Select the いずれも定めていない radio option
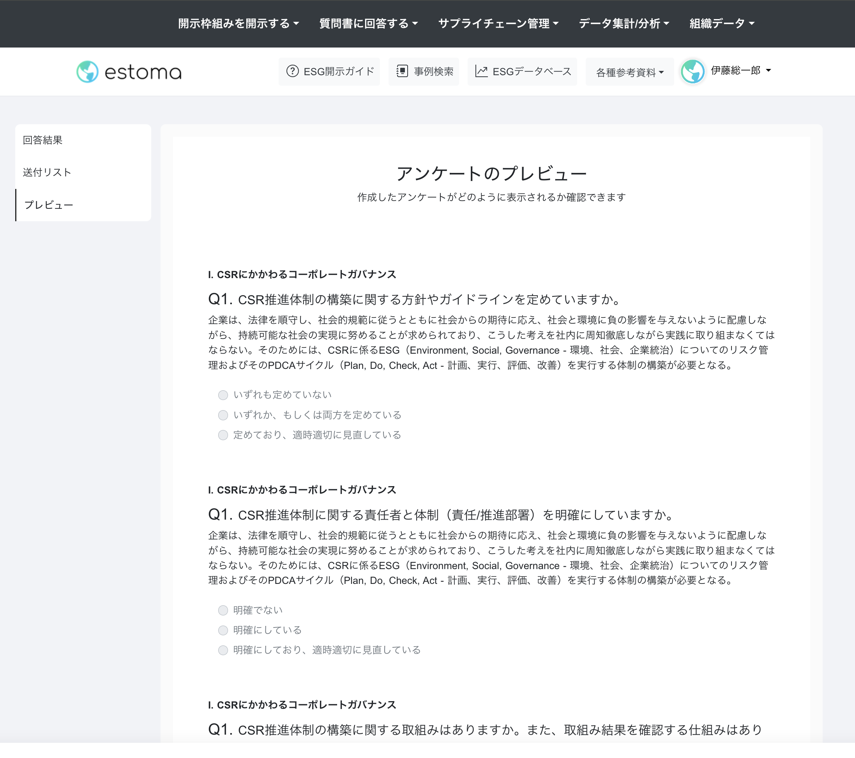855x758 pixels. [x=223, y=395]
